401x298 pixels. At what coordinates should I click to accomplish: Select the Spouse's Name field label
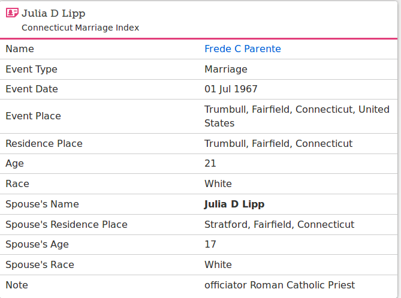point(42,204)
